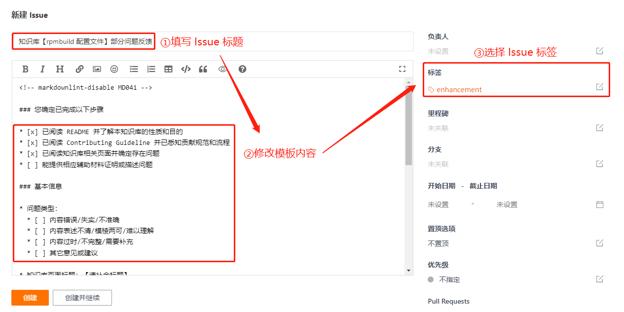Insert an image using the picture icon
This screenshot has height=312, width=624.
[x=97, y=69]
